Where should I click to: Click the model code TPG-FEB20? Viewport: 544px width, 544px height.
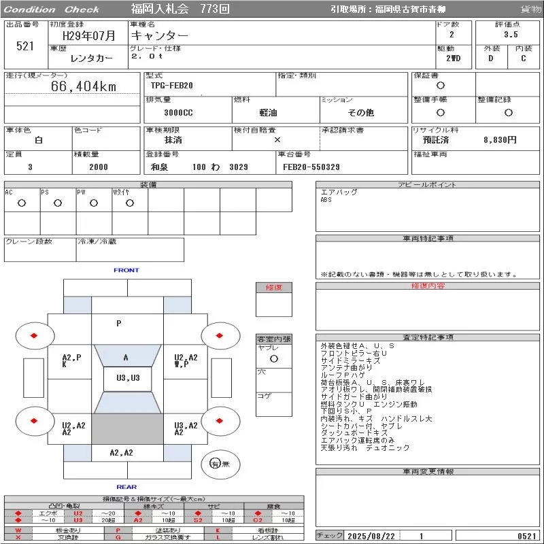(x=172, y=86)
